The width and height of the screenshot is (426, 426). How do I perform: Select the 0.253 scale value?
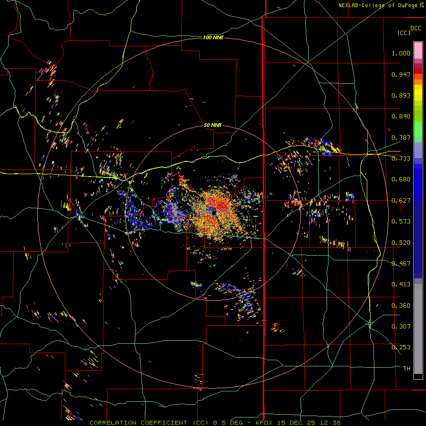point(401,347)
